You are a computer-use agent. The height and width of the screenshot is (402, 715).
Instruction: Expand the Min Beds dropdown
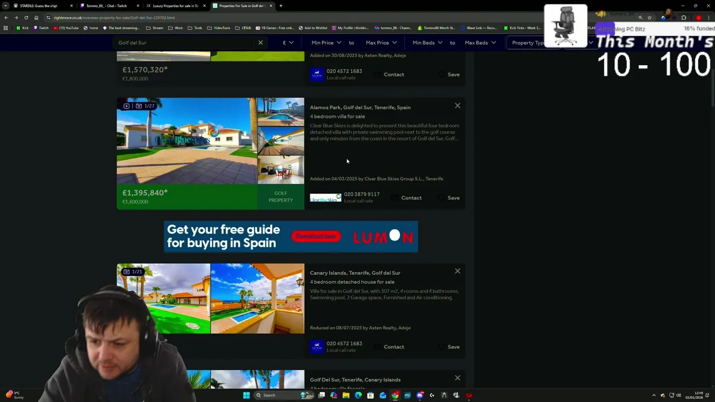point(427,42)
